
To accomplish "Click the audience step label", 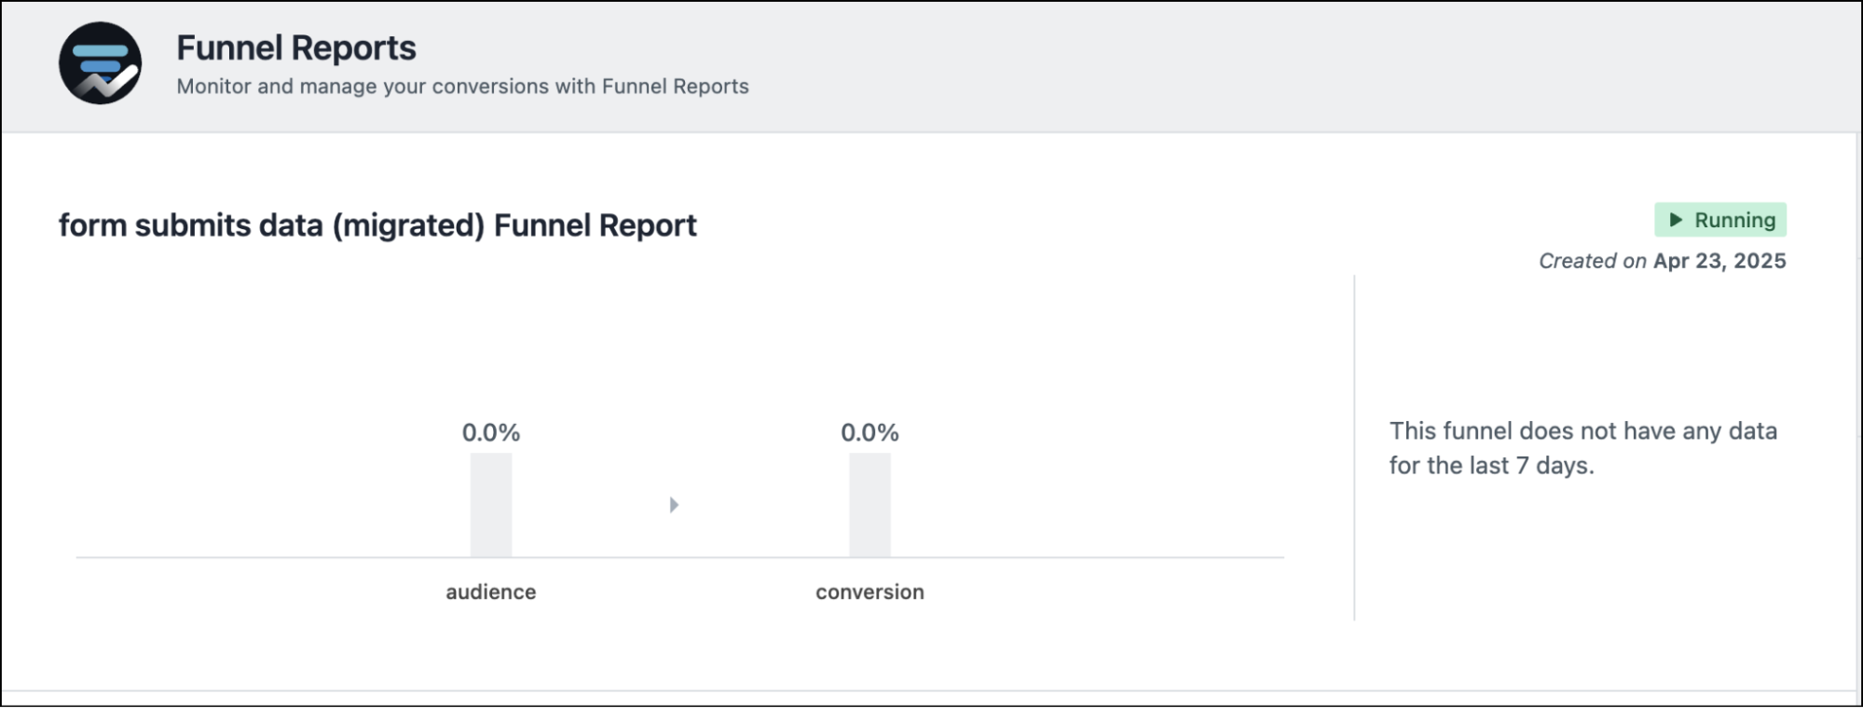I will click(491, 592).
